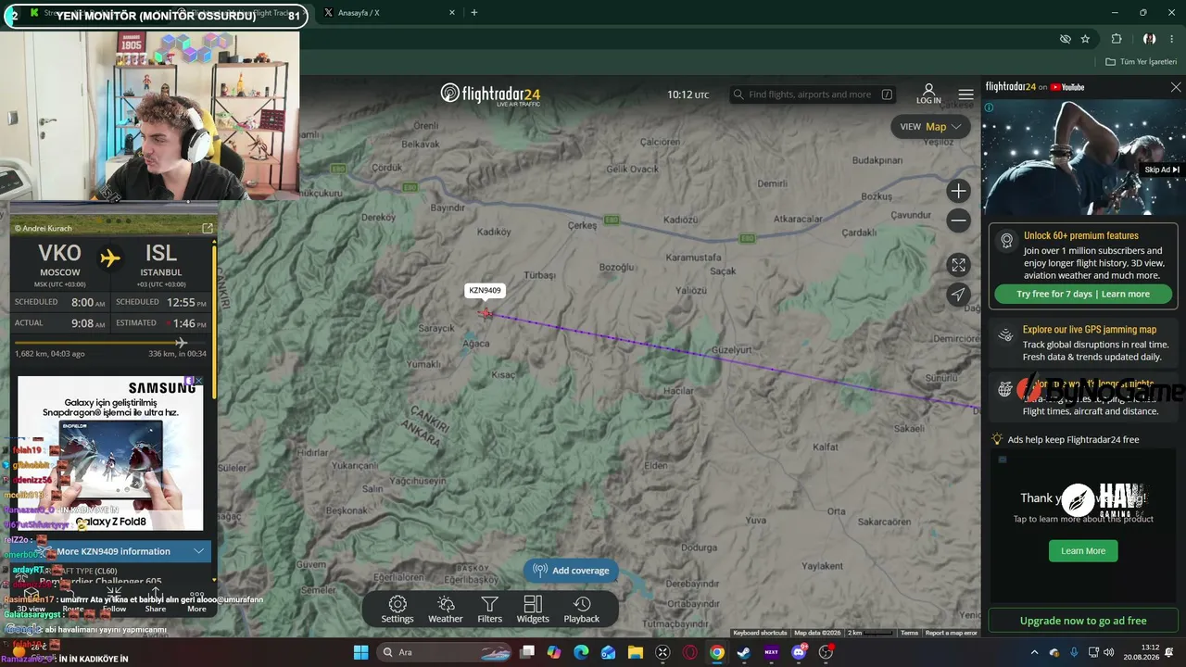Open Microsoft Edge from the taskbar
This screenshot has height=667, width=1186.
click(x=581, y=652)
